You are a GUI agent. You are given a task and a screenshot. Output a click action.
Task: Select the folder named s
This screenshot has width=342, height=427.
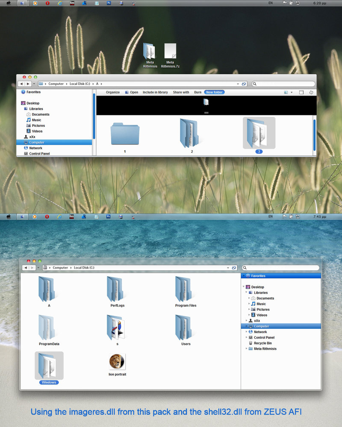(117, 330)
